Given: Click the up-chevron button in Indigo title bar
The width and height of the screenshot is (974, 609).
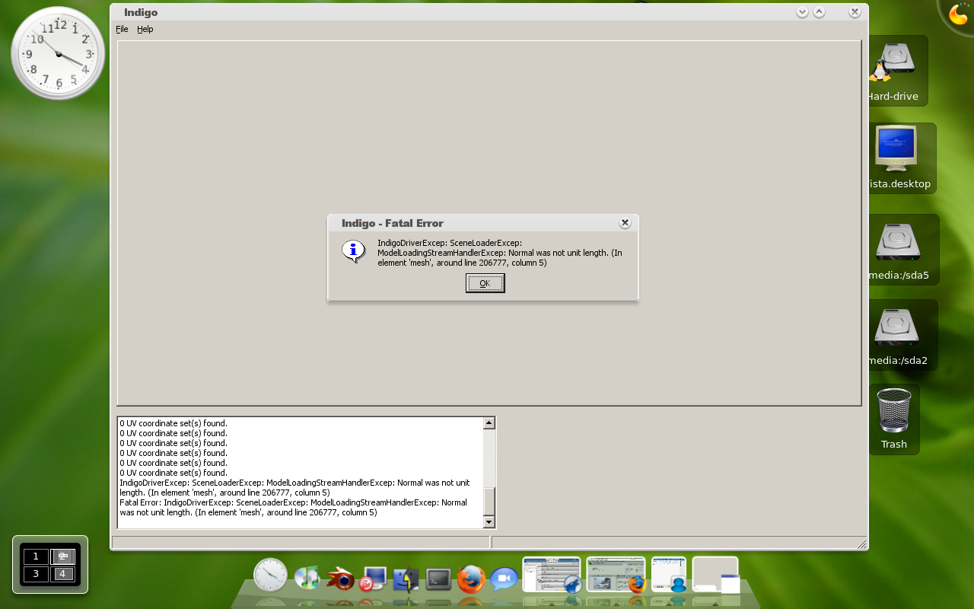Looking at the screenshot, I should (820, 11).
